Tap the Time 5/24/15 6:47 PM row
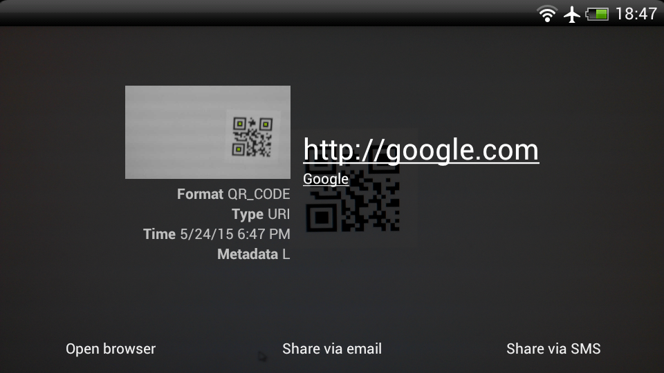This screenshot has height=373, width=664. click(216, 234)
